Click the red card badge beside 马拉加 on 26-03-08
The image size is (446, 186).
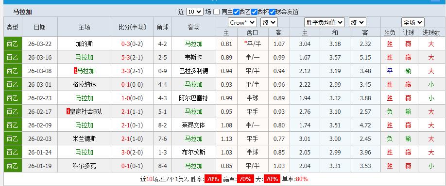(x=75, y=71)
